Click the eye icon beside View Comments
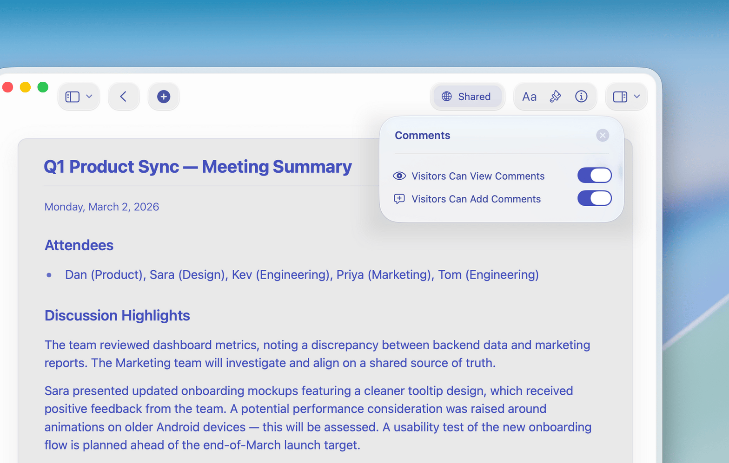This screenshot has height=463, width=729. pyautogui.click(x=399, y=176)
